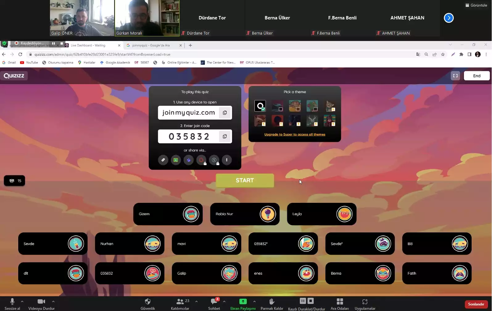The image size is (492, 311).
Task: Open Katılımcılar participants panel
Action: coord(180,304)
